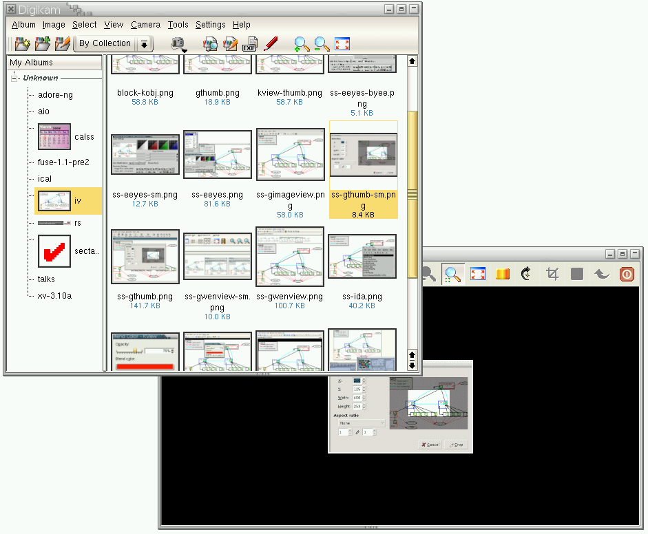
Task: Click the zoom out magnifier with minus
Action: [322, 44]
